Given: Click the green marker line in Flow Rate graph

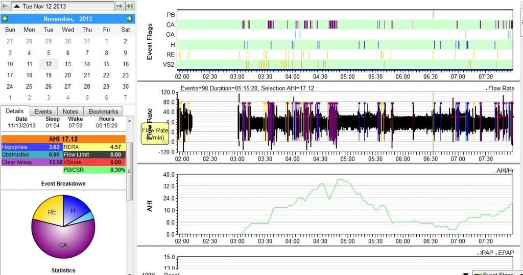Looking at the screenshot, I should (433, 122).
